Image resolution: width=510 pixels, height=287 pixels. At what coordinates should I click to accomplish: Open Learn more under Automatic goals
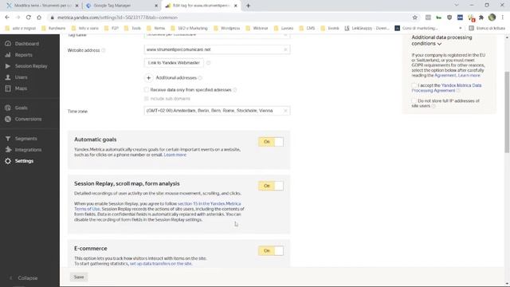[175, 155]
